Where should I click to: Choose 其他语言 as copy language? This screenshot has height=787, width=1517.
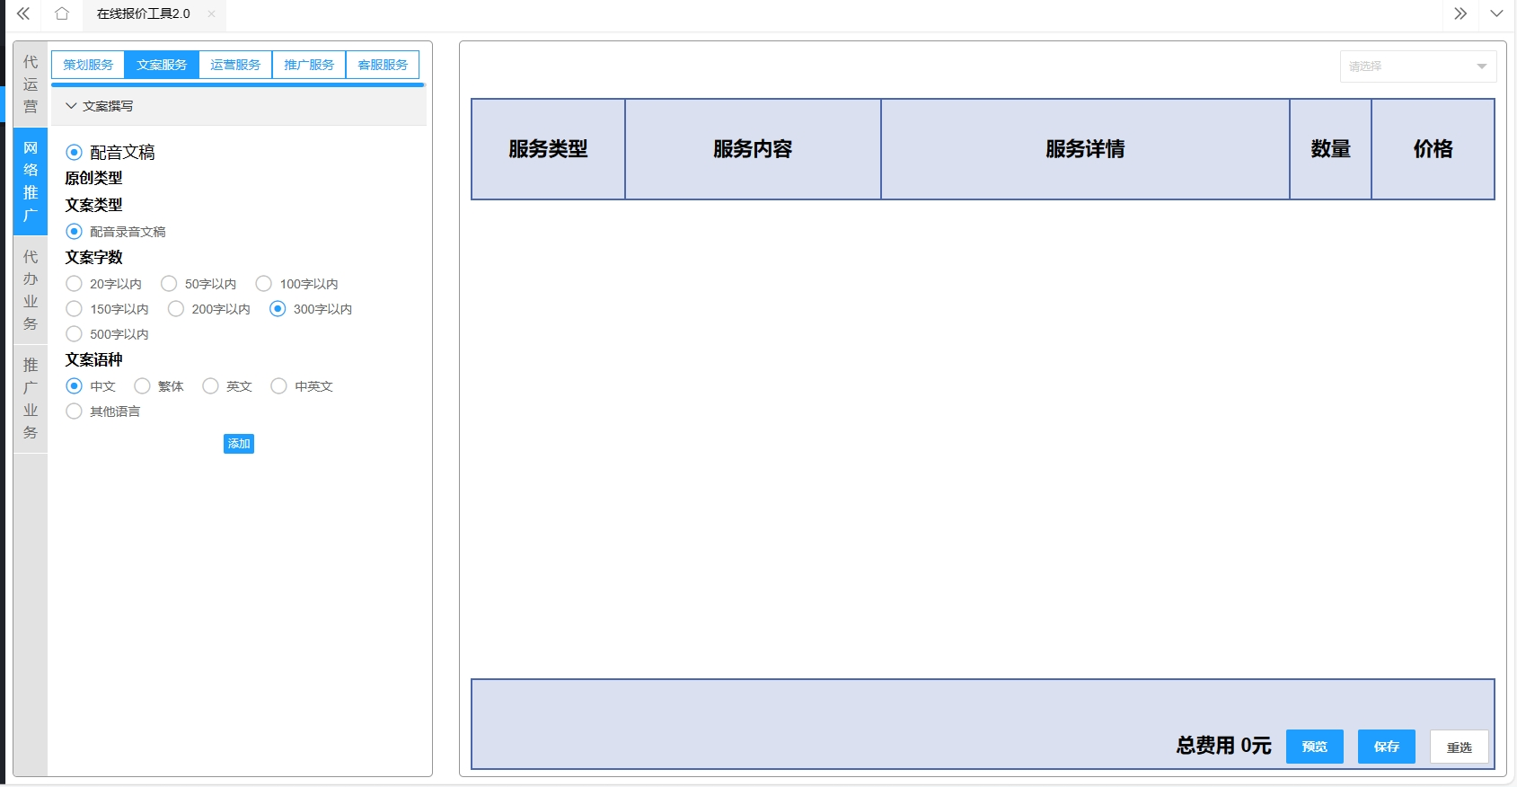pyautogui.click(x=75, y=411)
